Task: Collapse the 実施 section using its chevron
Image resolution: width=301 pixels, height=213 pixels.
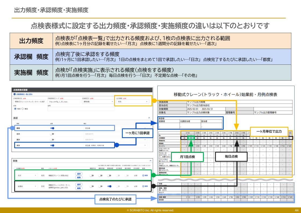Action: pos(150,160)
